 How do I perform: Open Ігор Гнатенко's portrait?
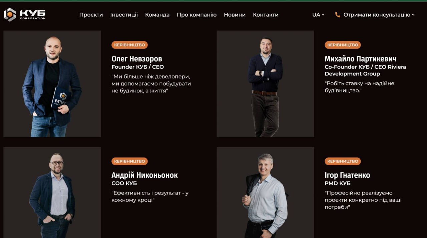click(265, 192)
